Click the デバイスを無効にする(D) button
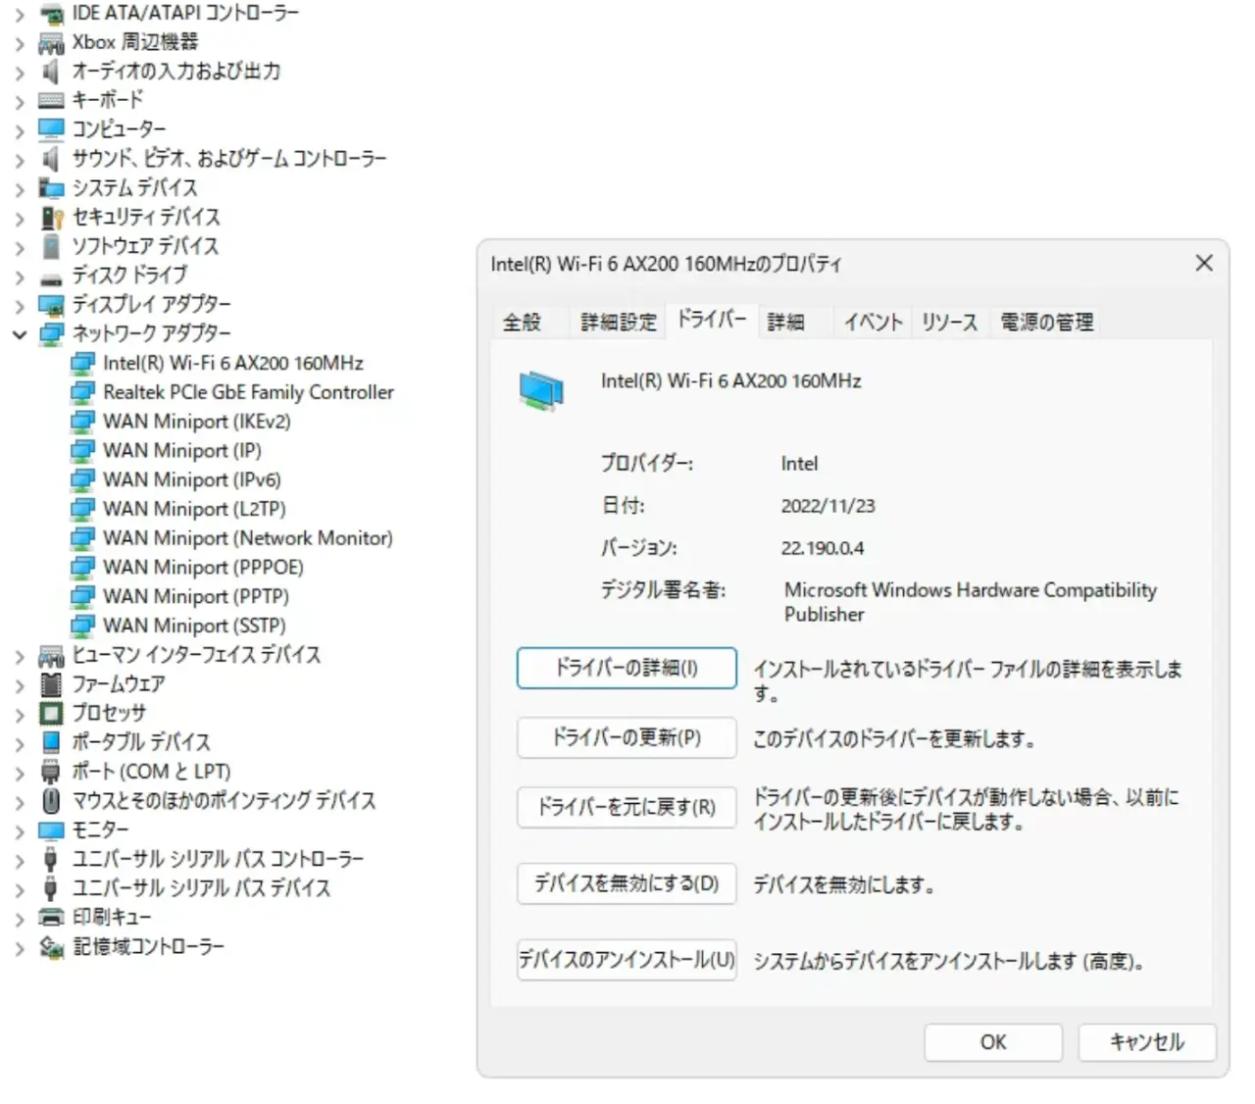This screenshot has width=1255, height=1104. coord(627,884)
